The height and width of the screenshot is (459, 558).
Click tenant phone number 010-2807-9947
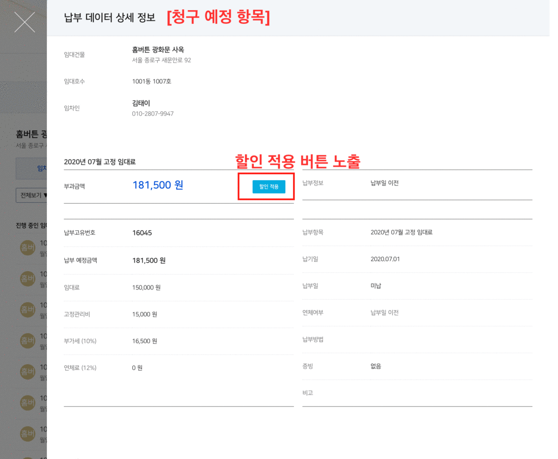coord(153,114)
